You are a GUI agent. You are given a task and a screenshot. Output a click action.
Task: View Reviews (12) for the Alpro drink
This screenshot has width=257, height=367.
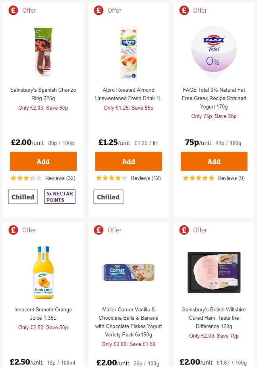[x=145, y=178]
